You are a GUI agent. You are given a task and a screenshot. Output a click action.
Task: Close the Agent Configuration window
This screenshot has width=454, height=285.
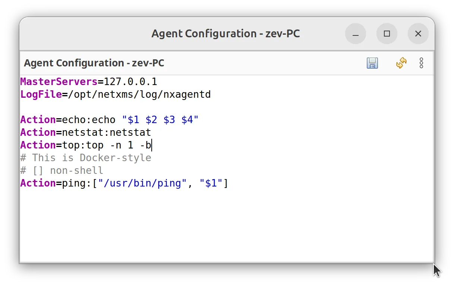coord(418,34)
